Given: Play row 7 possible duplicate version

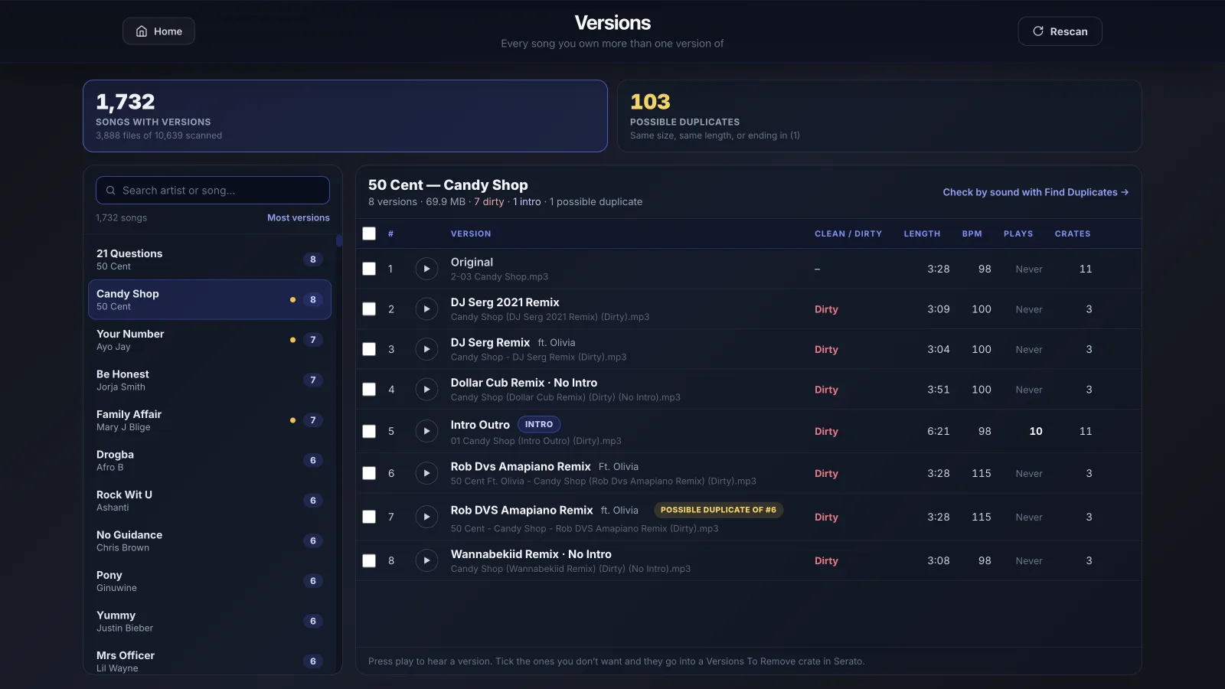Looking at the screenshot, I should click(426, 517).
